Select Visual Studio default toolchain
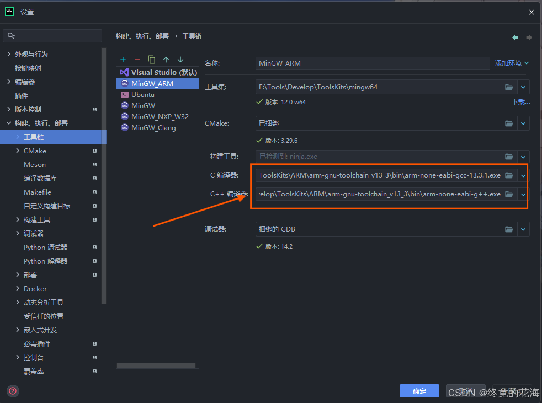This screenshot has width=542, height=403. (158, 73)
